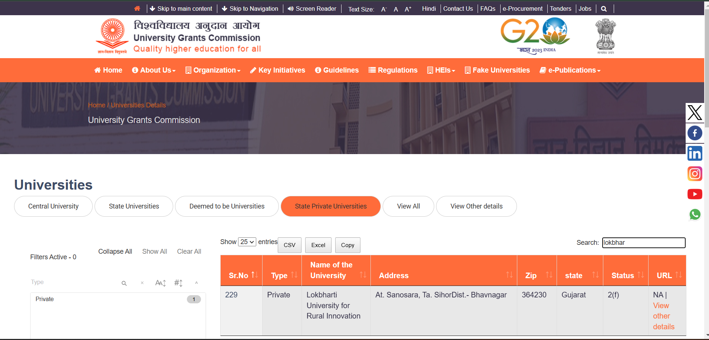Sort table by Type column
The height and width of the screenshot is (340, 709).
(282, 270)
